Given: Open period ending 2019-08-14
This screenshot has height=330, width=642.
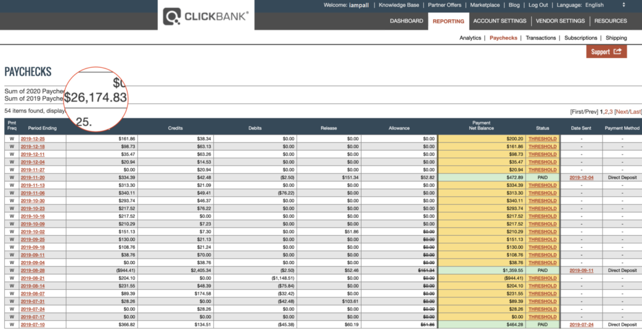Looking at the screenshot, I should point(33,286).
